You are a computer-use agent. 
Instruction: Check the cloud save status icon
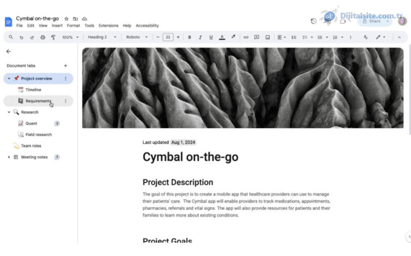click(84, 19)
